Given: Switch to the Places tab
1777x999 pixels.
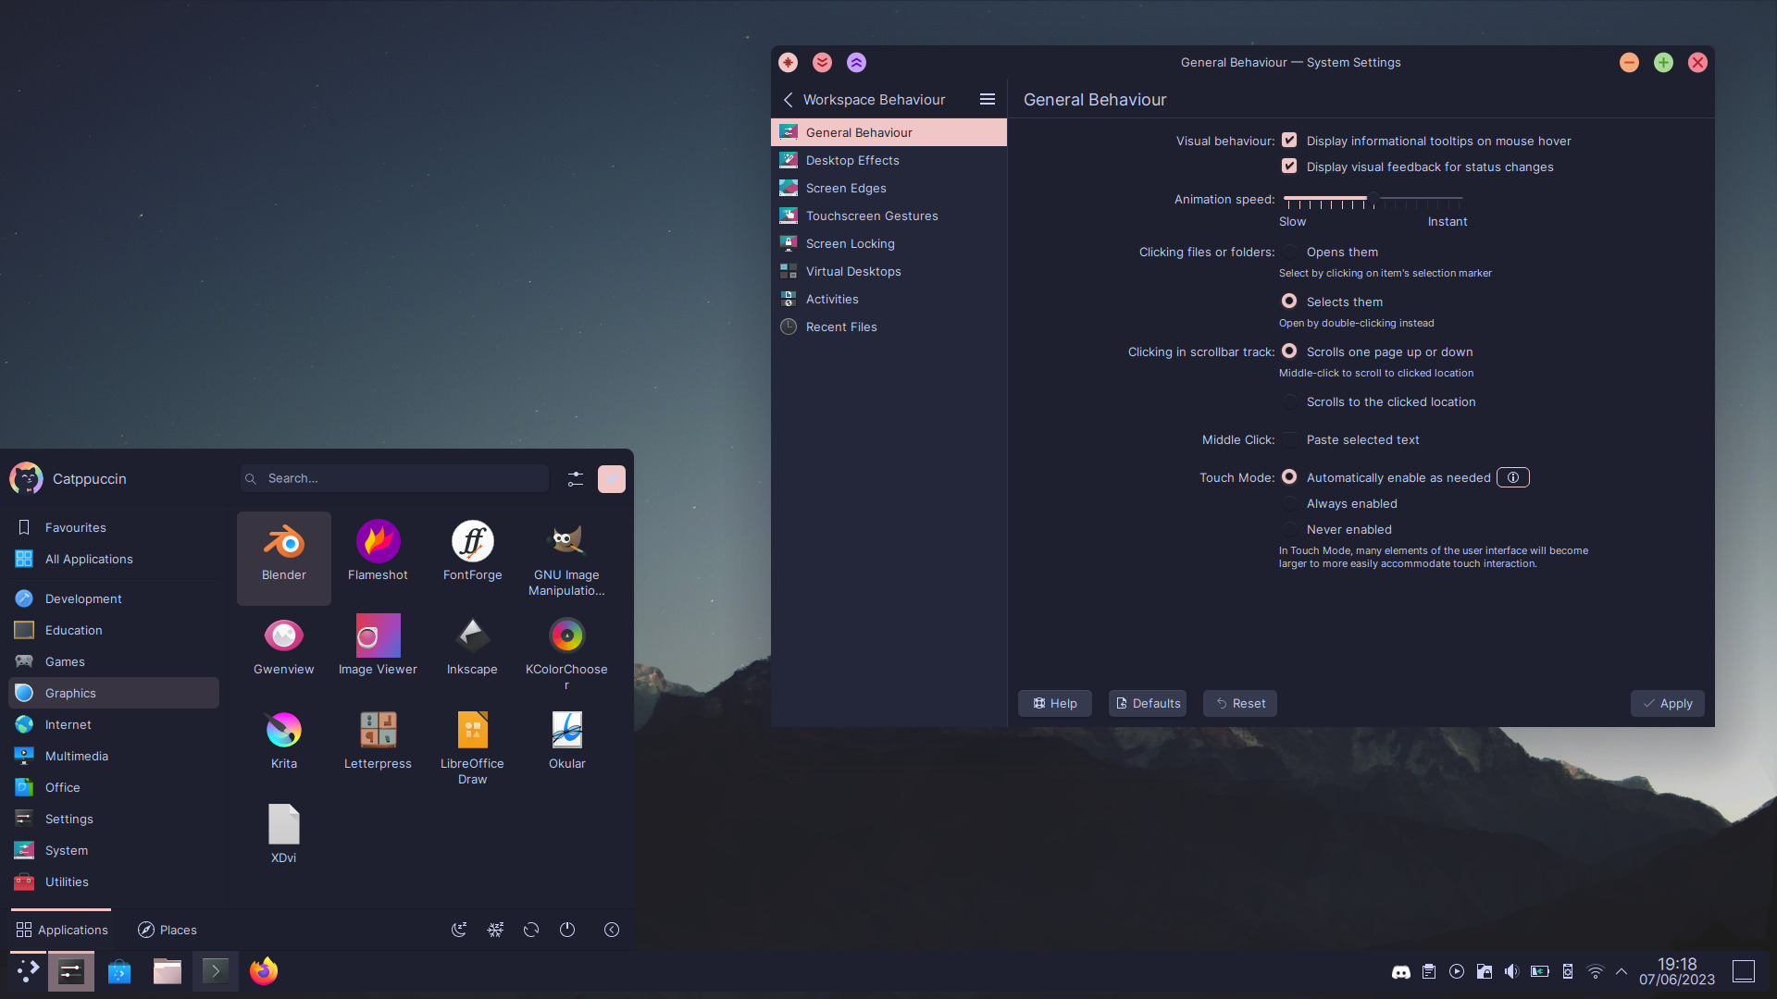Looking at the screenshot, I should point(168,931).
